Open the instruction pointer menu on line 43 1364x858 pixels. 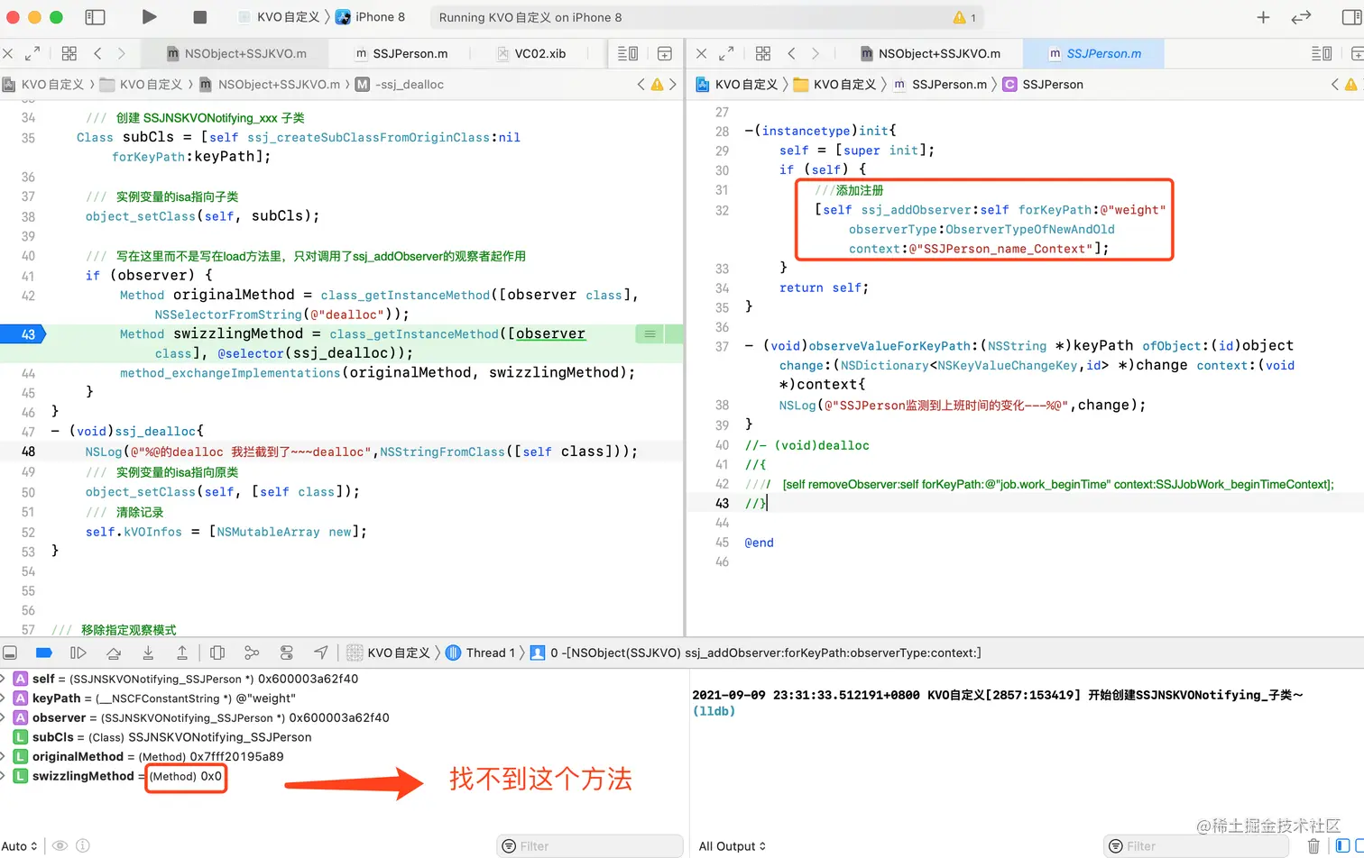pyautogui.click(x=650, y=333)
